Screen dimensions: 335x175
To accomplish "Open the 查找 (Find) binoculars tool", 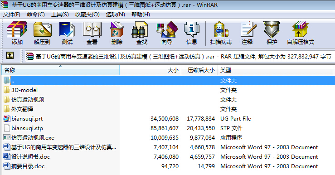I will (x=140, y=30).
